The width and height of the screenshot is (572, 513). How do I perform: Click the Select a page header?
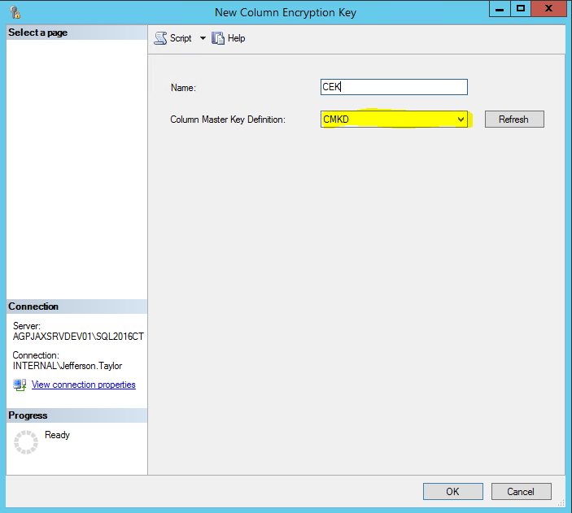76,33
